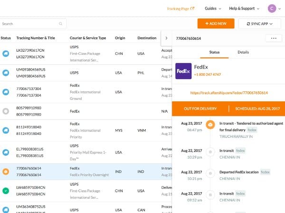This screenshot has width=285, height=213.
Task: Focus the Search input field
Action: tap(33, 24)
